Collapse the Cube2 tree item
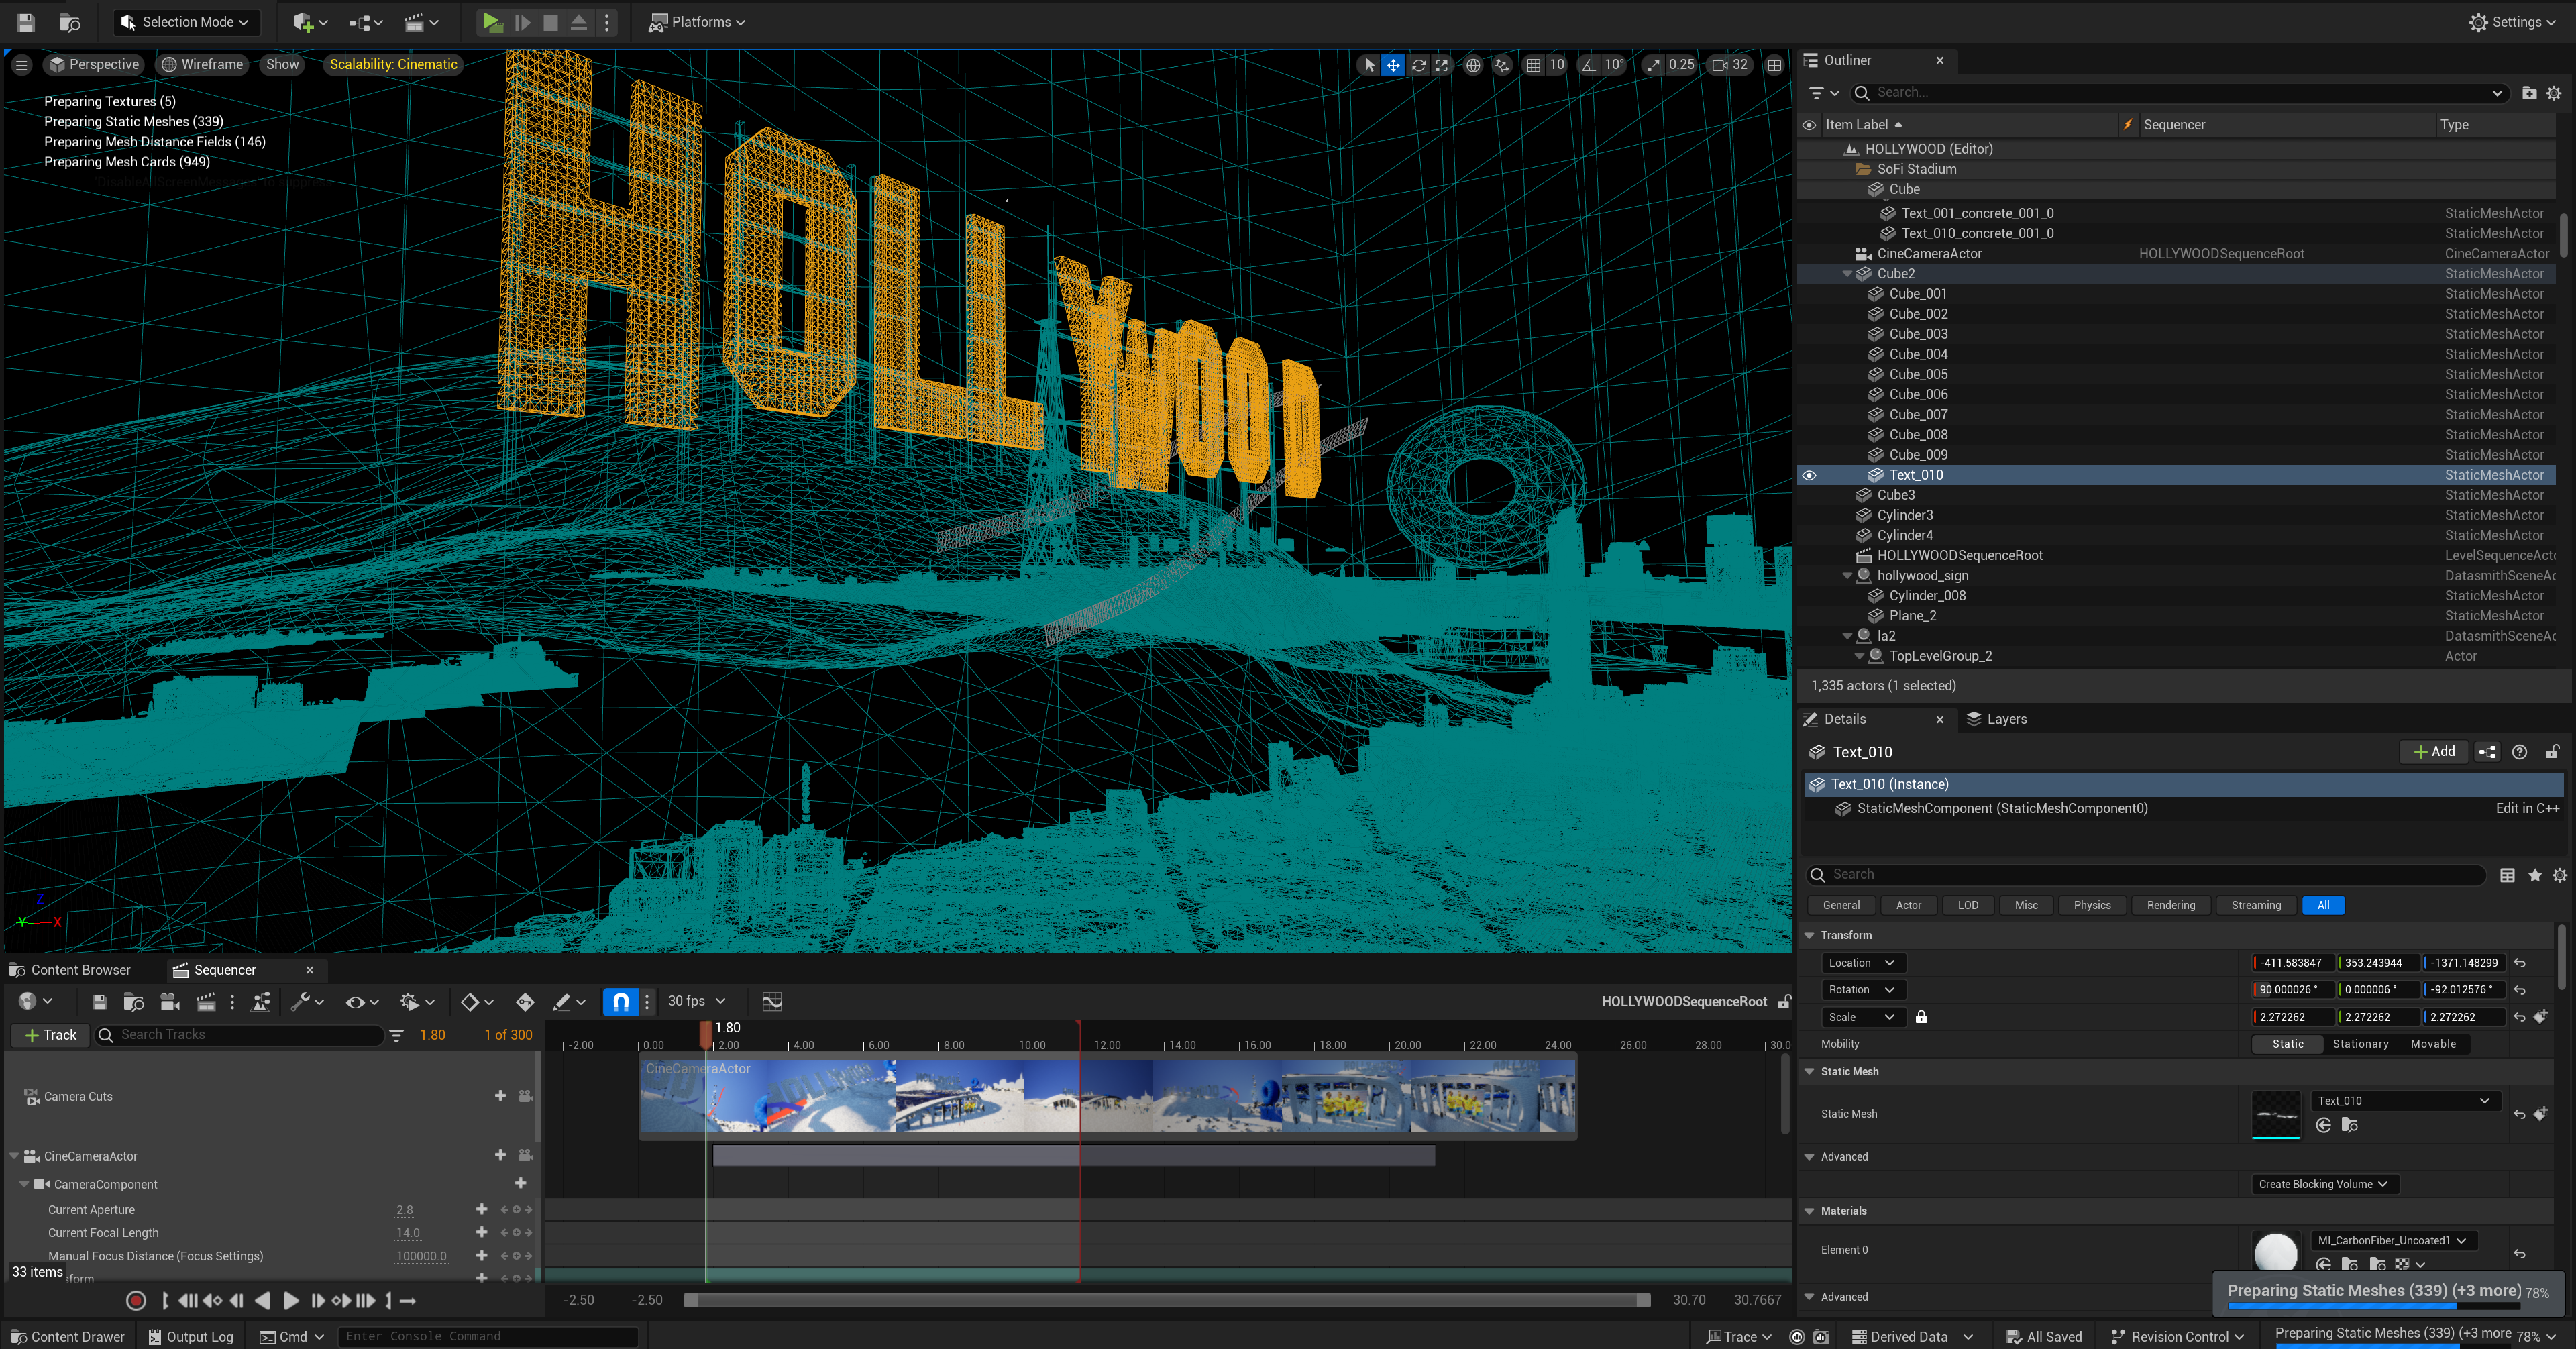 [1847, 274]
